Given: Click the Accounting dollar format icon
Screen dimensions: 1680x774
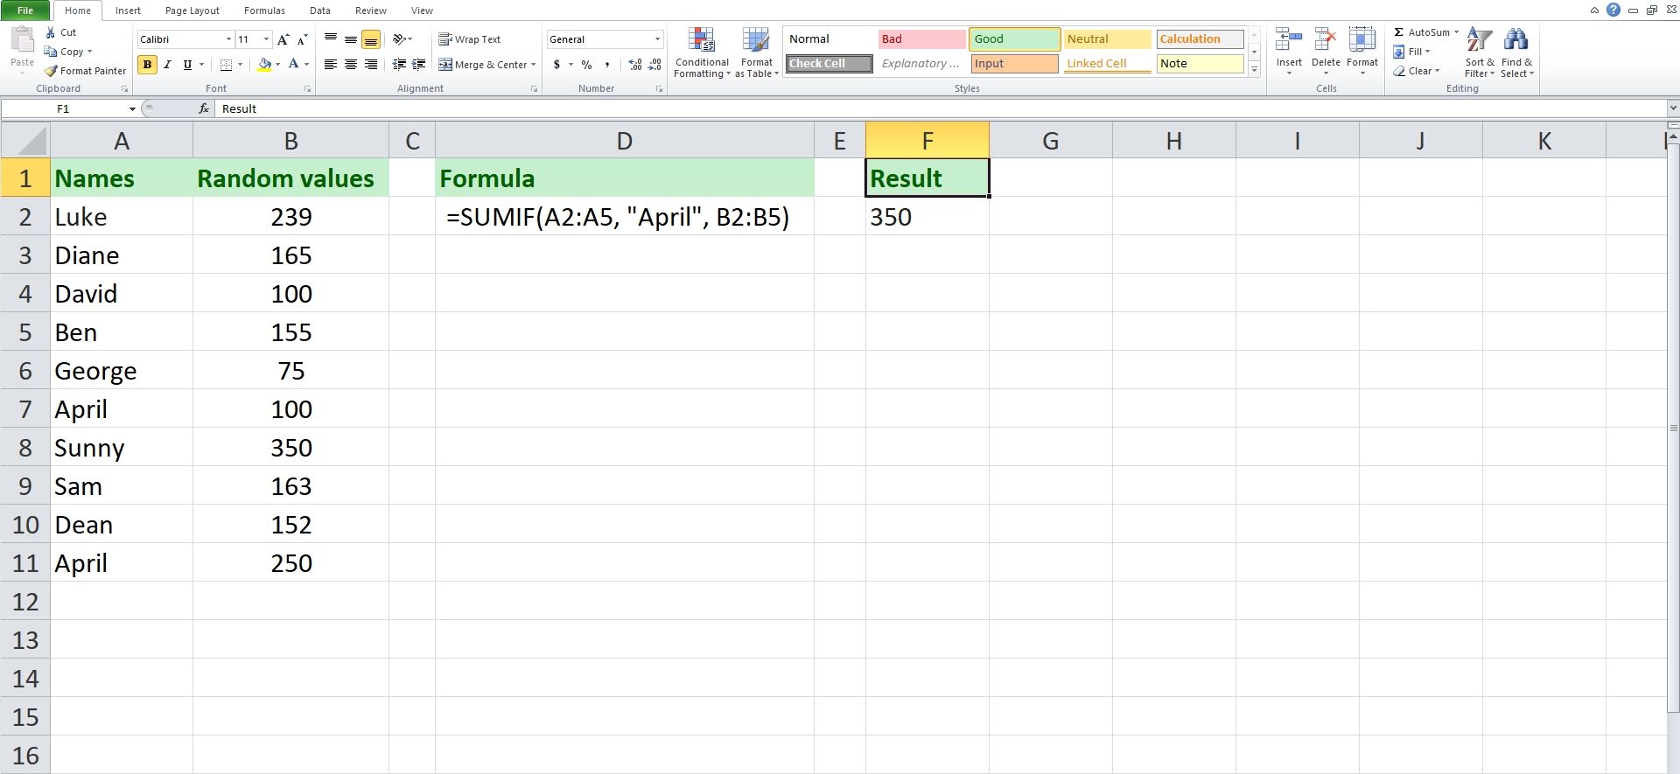Looking at the screenshot, I should coord(556,65).
